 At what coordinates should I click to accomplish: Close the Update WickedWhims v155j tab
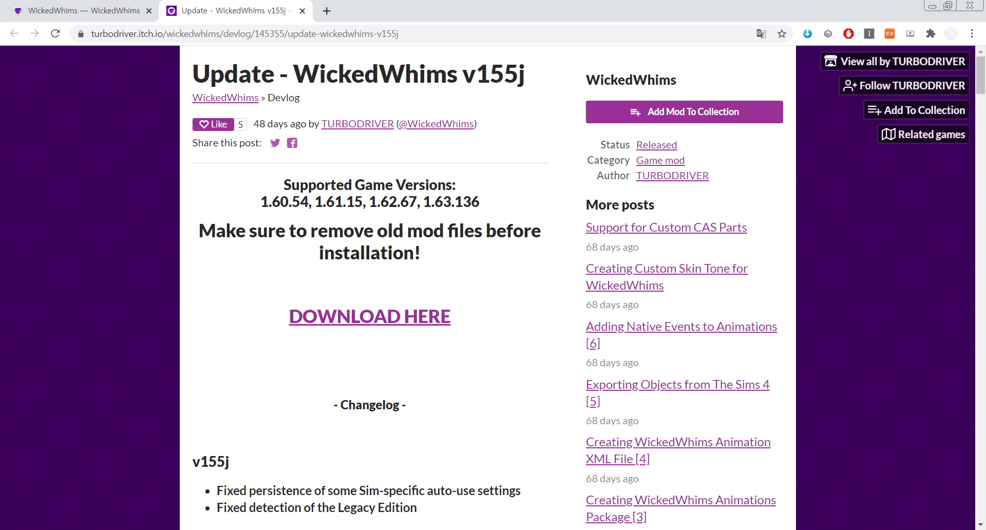point(302,11)
